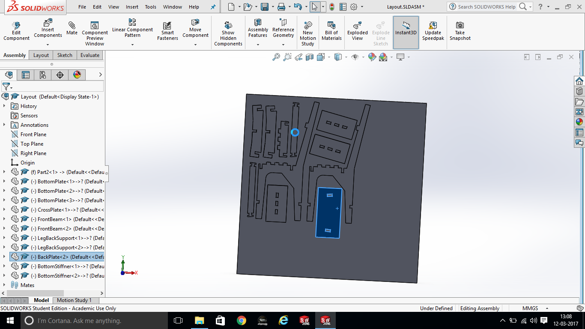This screenshot has height=329, width=585.
Task: Open the Edit Appearance color wheel
Action: coord(372,57)
